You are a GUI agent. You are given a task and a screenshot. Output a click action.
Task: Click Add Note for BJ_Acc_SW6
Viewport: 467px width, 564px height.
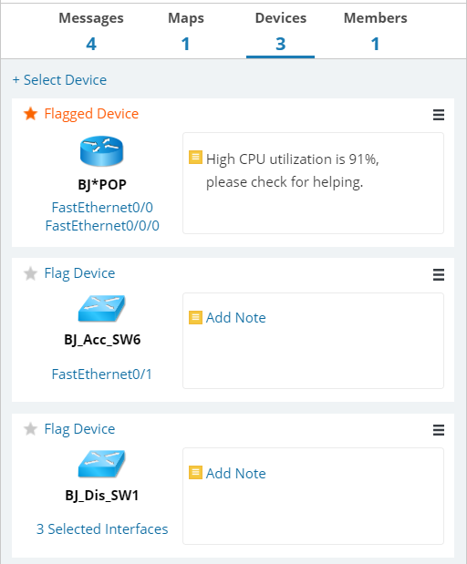236,318
